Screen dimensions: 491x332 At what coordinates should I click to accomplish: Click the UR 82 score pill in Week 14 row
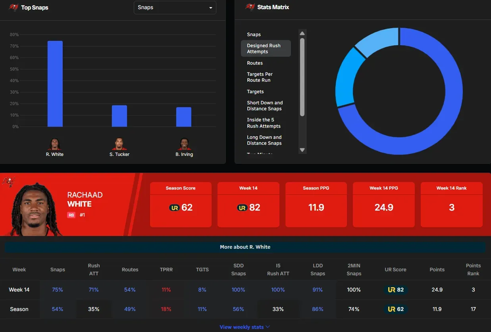(x=395, y=290)
